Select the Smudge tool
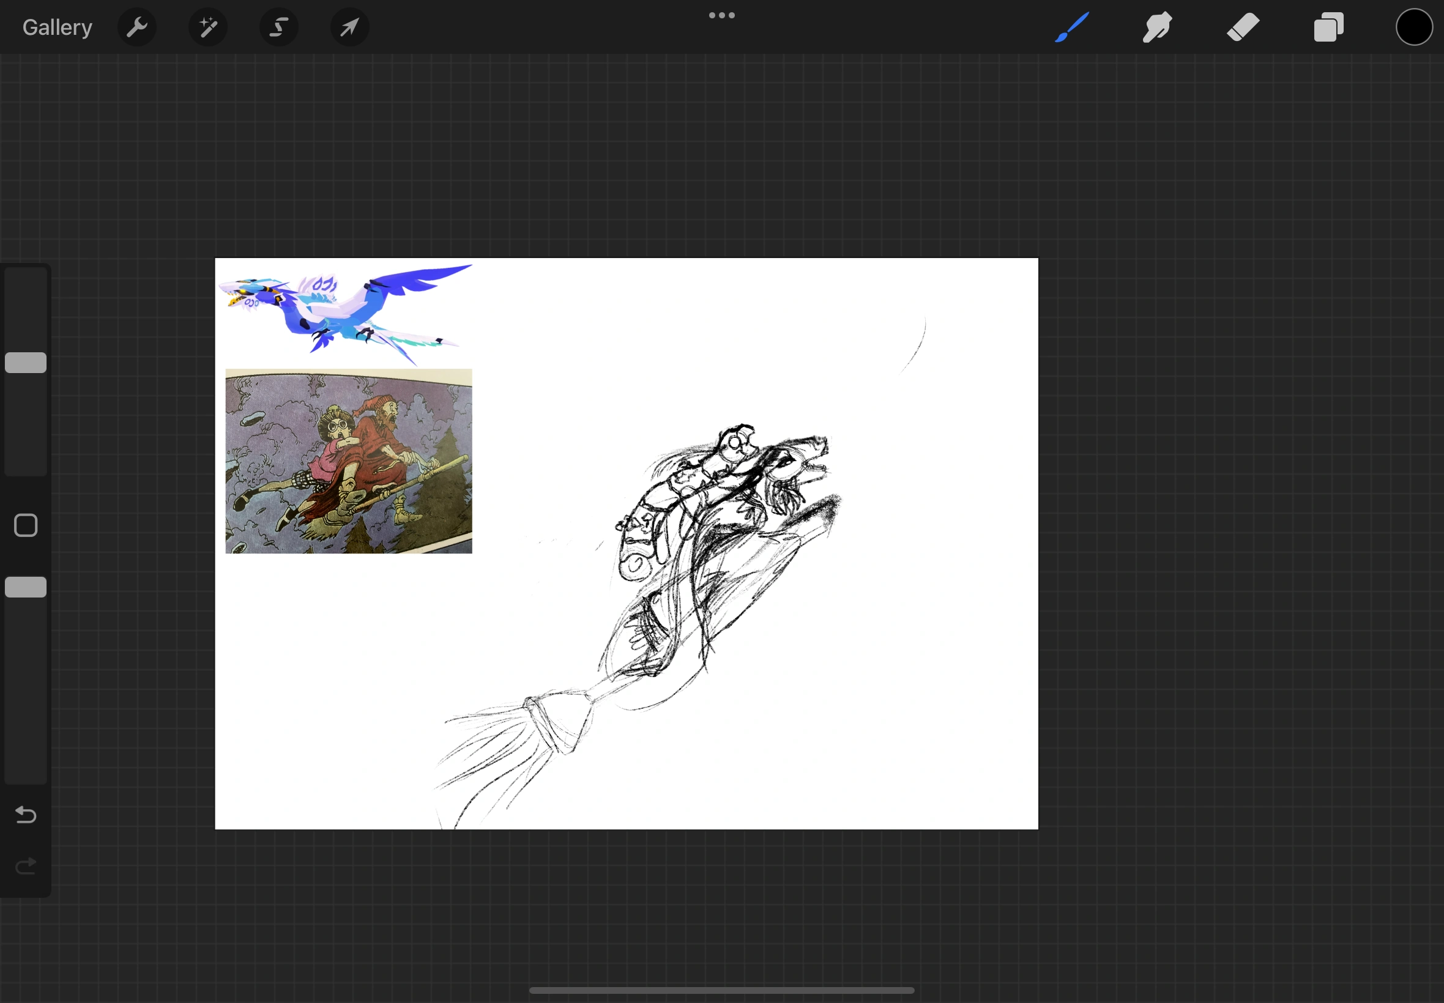Viewport: 1444px width, 1003px height. tap(1157, 27)
